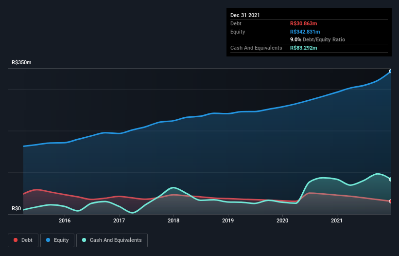Select the 2016 x-axis label
Screen dimensions: 399x256
[x=65, y=220]
